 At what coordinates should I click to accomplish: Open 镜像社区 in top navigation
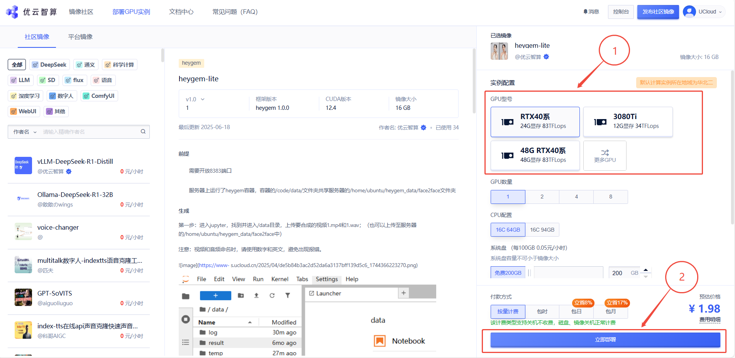point(81,12)
